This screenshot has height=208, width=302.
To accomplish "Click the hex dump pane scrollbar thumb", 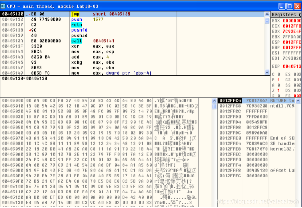I will [x=214, y=107].
